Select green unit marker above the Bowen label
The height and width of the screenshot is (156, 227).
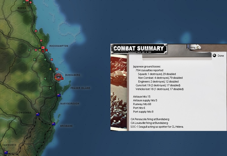[x=24, y=3]
